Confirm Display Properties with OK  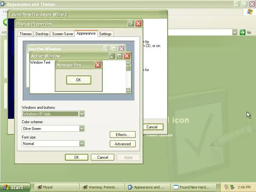click(x=76, y=157)
